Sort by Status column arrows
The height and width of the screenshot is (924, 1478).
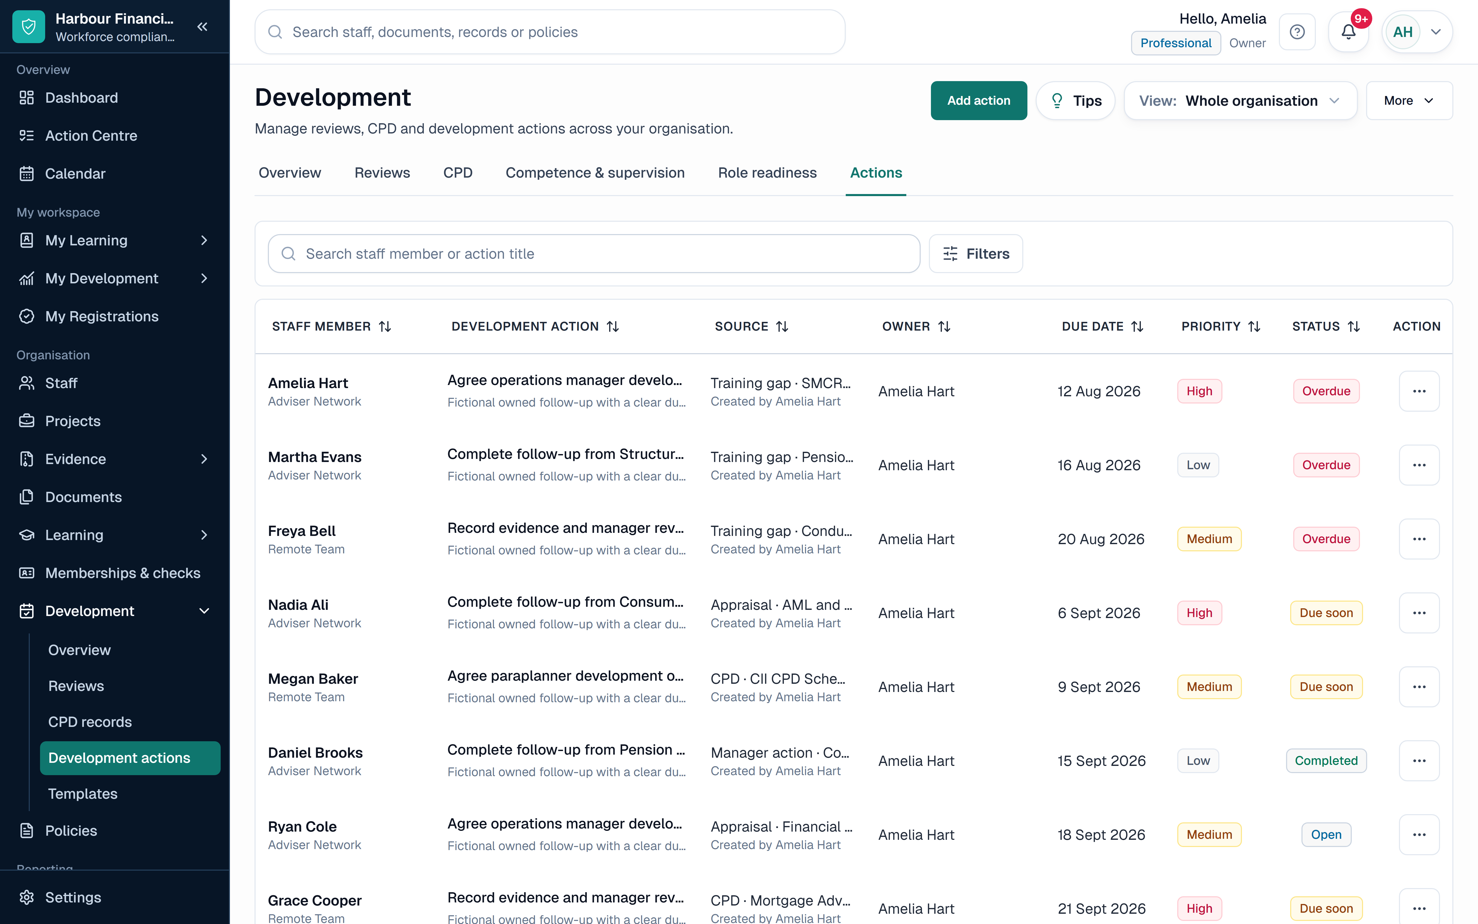pyautogui.click(x=1354, y=326)
